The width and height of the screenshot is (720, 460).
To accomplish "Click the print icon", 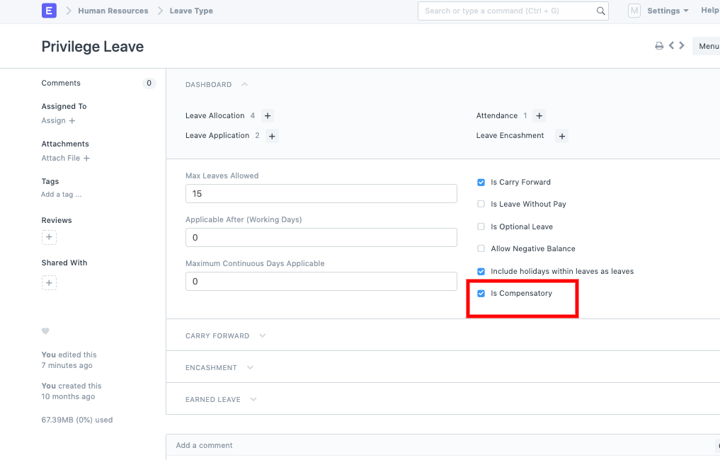I will (x=659, y=46).
